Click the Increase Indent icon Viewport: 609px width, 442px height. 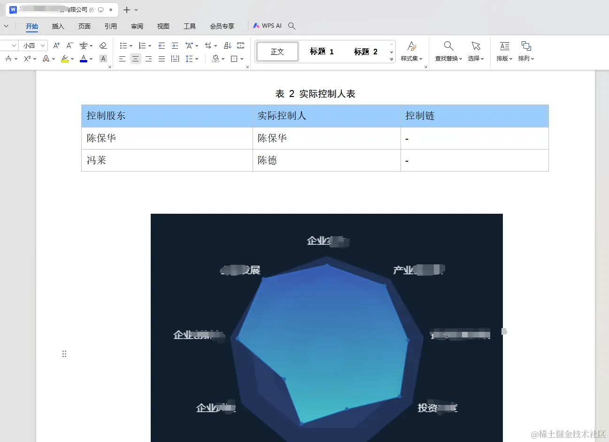[x=175, y=45]
